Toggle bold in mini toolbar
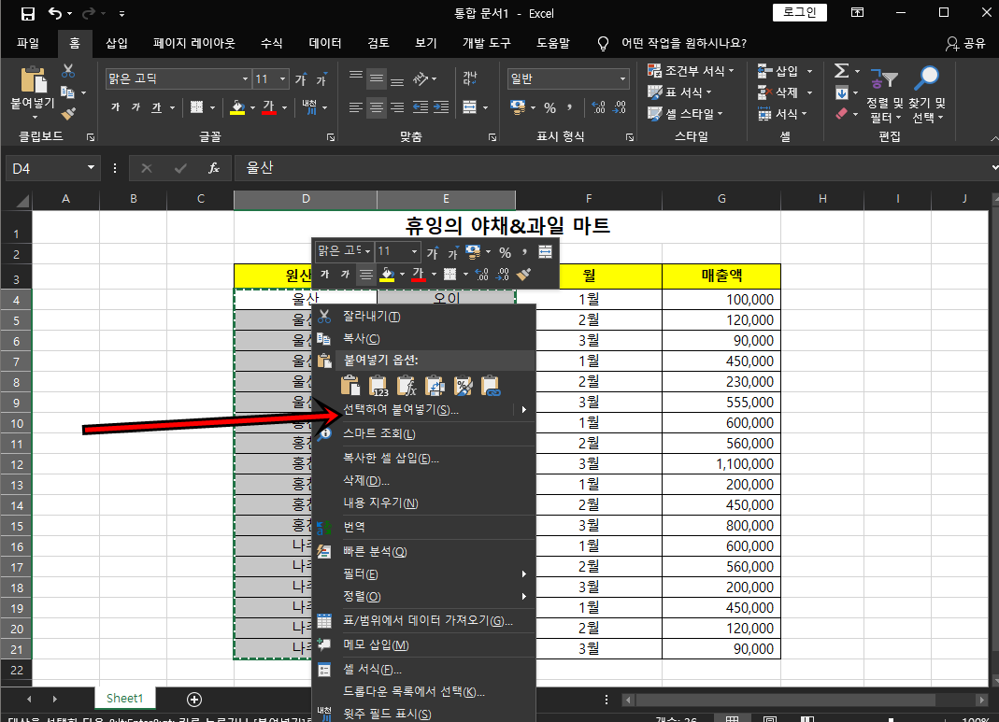This screenshot has width=999, height=722. 325,274
